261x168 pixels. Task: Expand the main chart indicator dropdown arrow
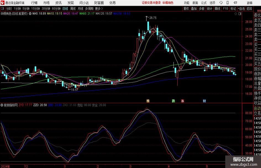coord(30,14)
